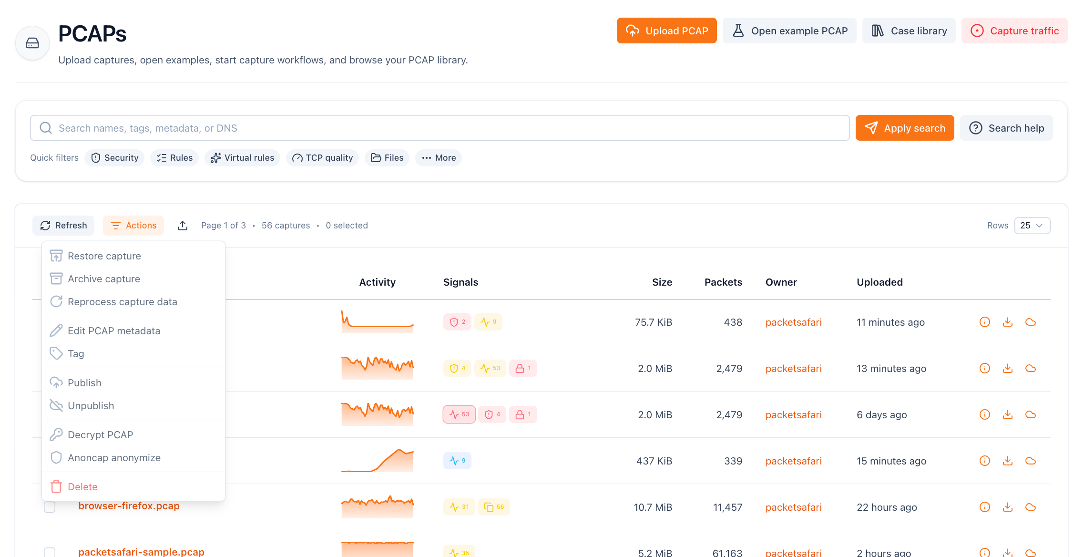Click the export upload arrow icon
This screenshot has height=557, width=1084.
183,226
